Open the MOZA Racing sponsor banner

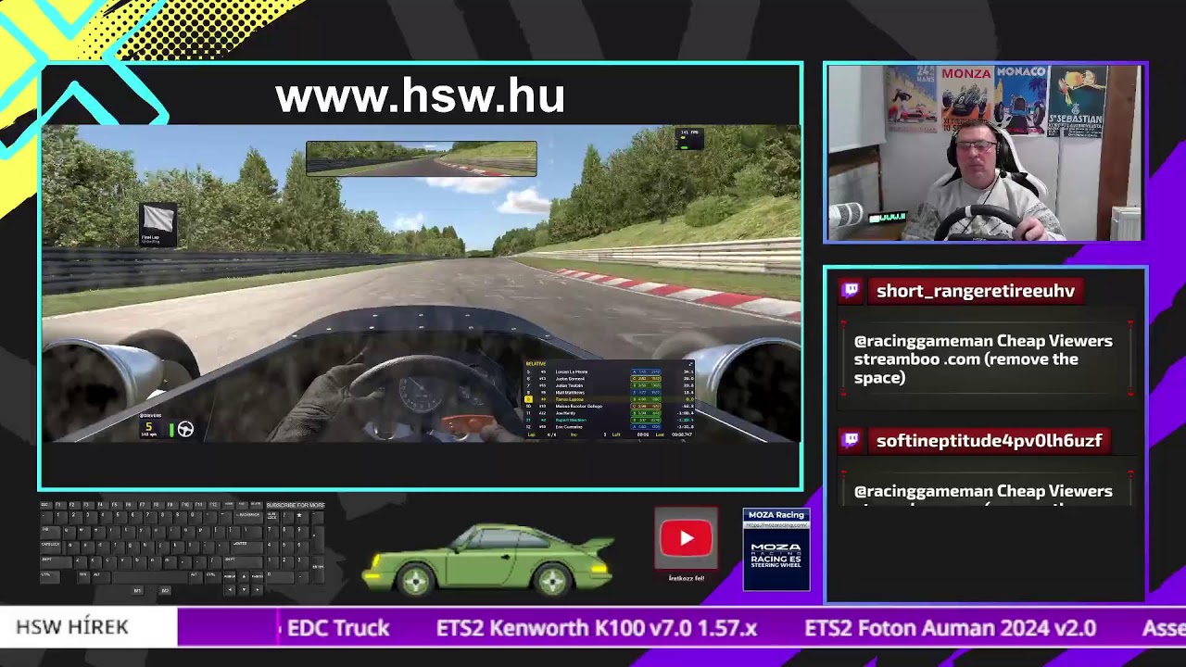point(776,549)
